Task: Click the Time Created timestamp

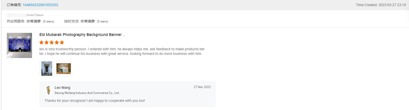Action: tap(381, 5)
